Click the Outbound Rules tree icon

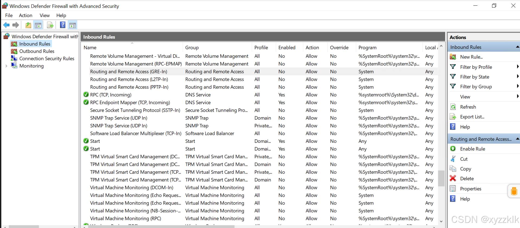[x=14, y=51]
